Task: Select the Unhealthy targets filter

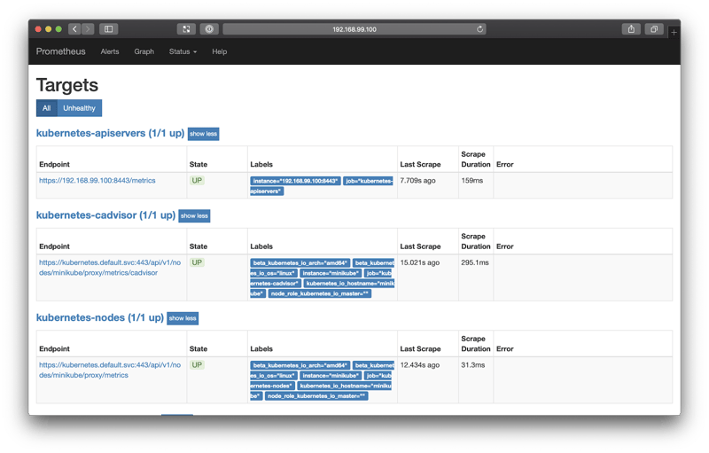Action: (79, 108)
